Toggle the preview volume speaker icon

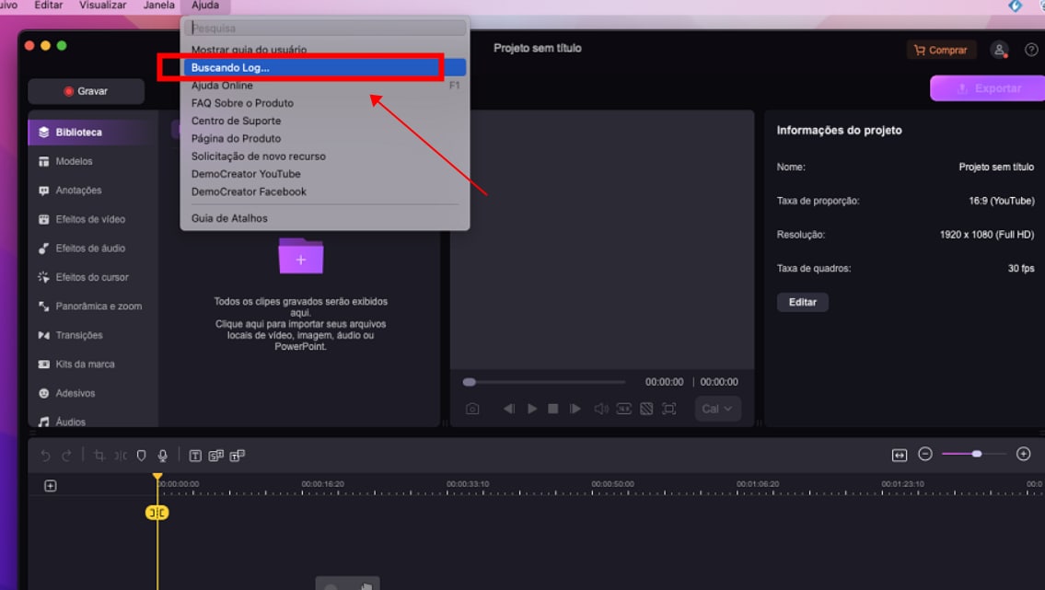tap(601, 409)
